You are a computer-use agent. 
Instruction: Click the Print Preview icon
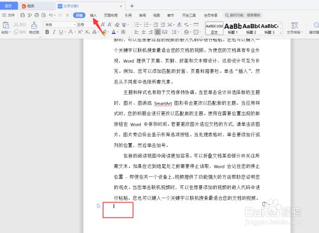(x=43, y=15)
